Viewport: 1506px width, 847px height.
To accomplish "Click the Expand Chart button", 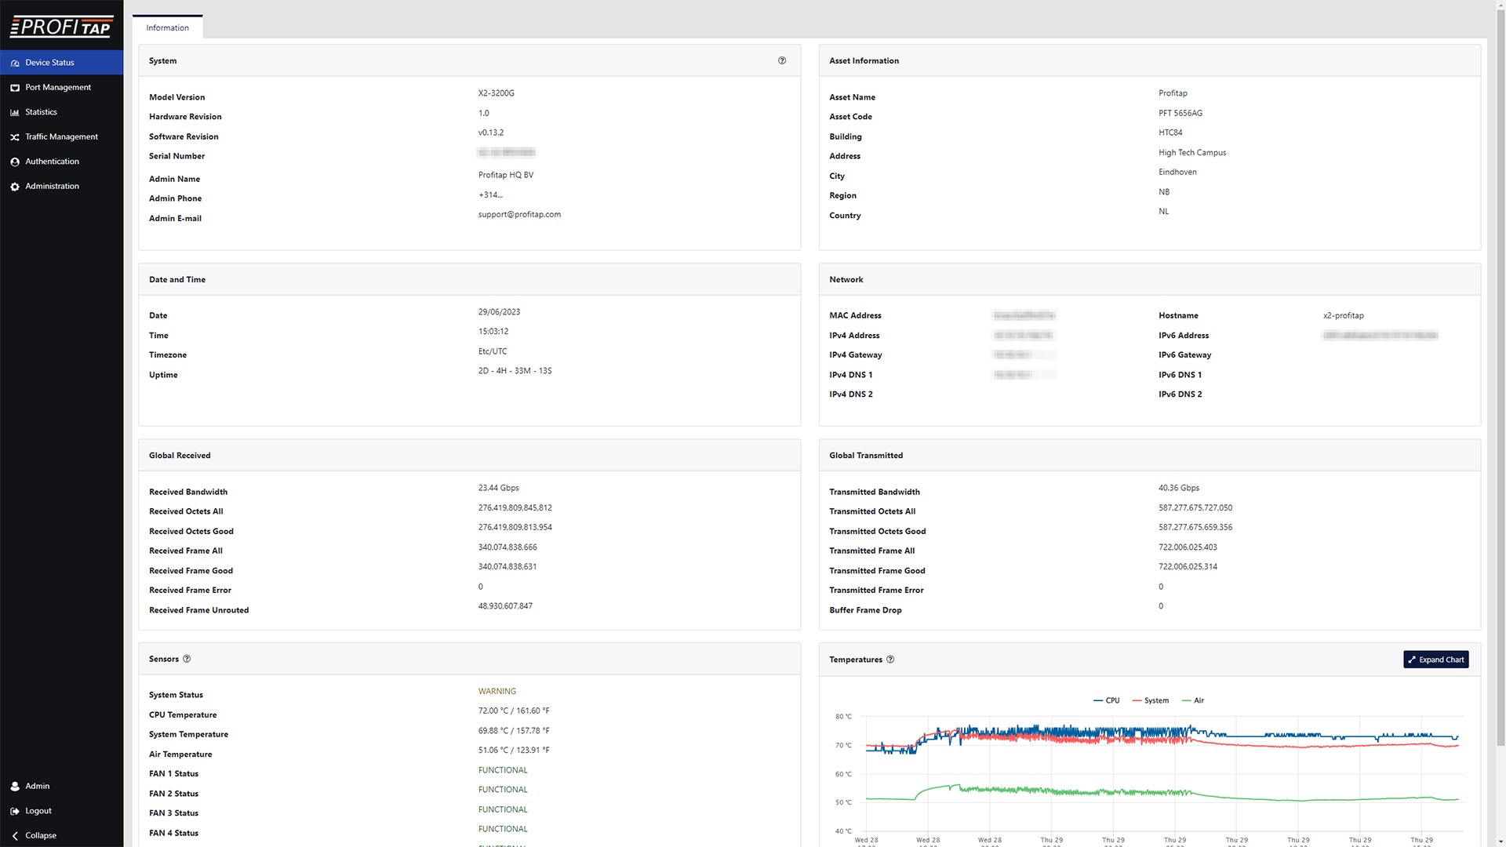I will click(1436, 660).
